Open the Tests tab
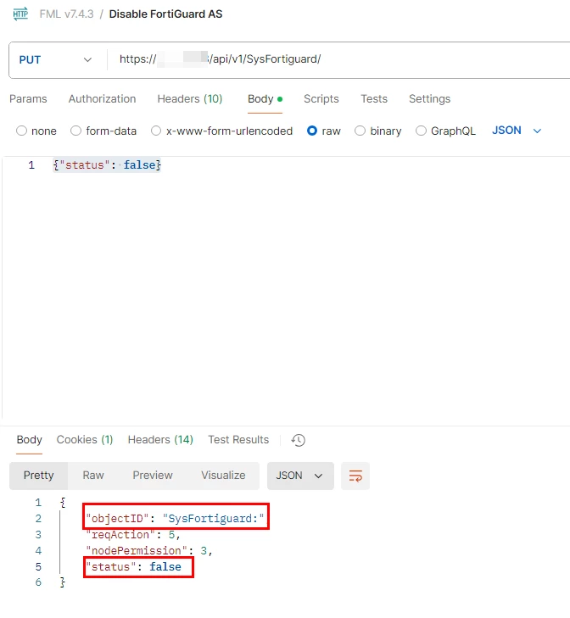 374,98
